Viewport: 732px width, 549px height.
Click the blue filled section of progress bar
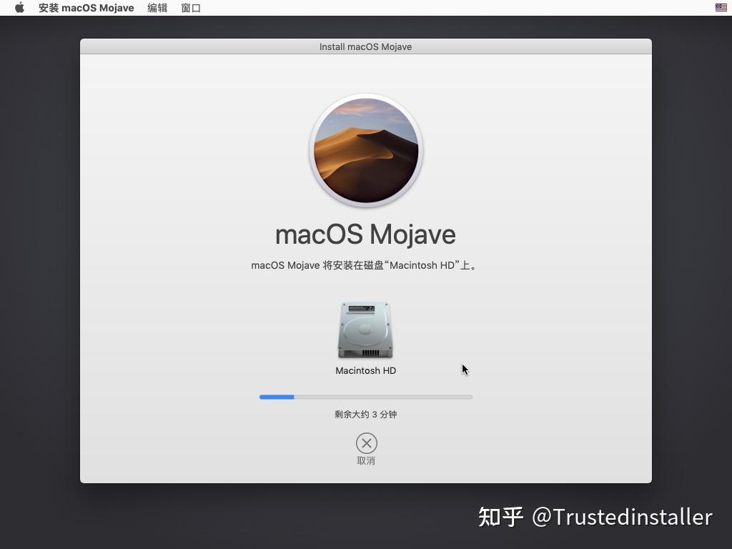[275, 397]
